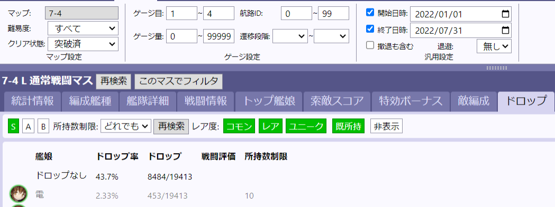Click the マップ field showing 7-4
555x207 pixels.
click(x=82, y=13)
